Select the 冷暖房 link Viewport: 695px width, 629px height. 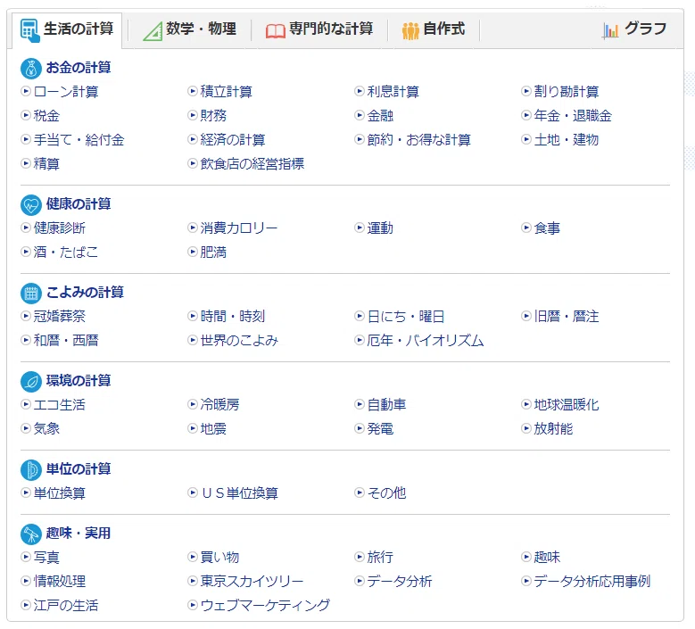[x=219, y=404]
